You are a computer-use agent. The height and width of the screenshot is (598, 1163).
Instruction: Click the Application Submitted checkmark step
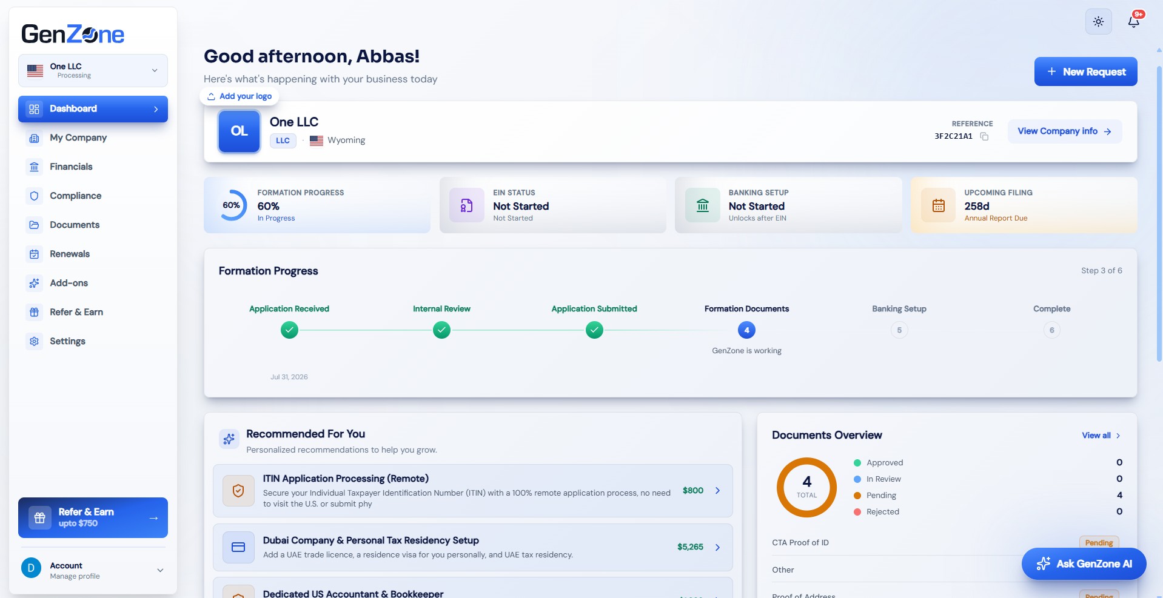click(x=594, y=330)
